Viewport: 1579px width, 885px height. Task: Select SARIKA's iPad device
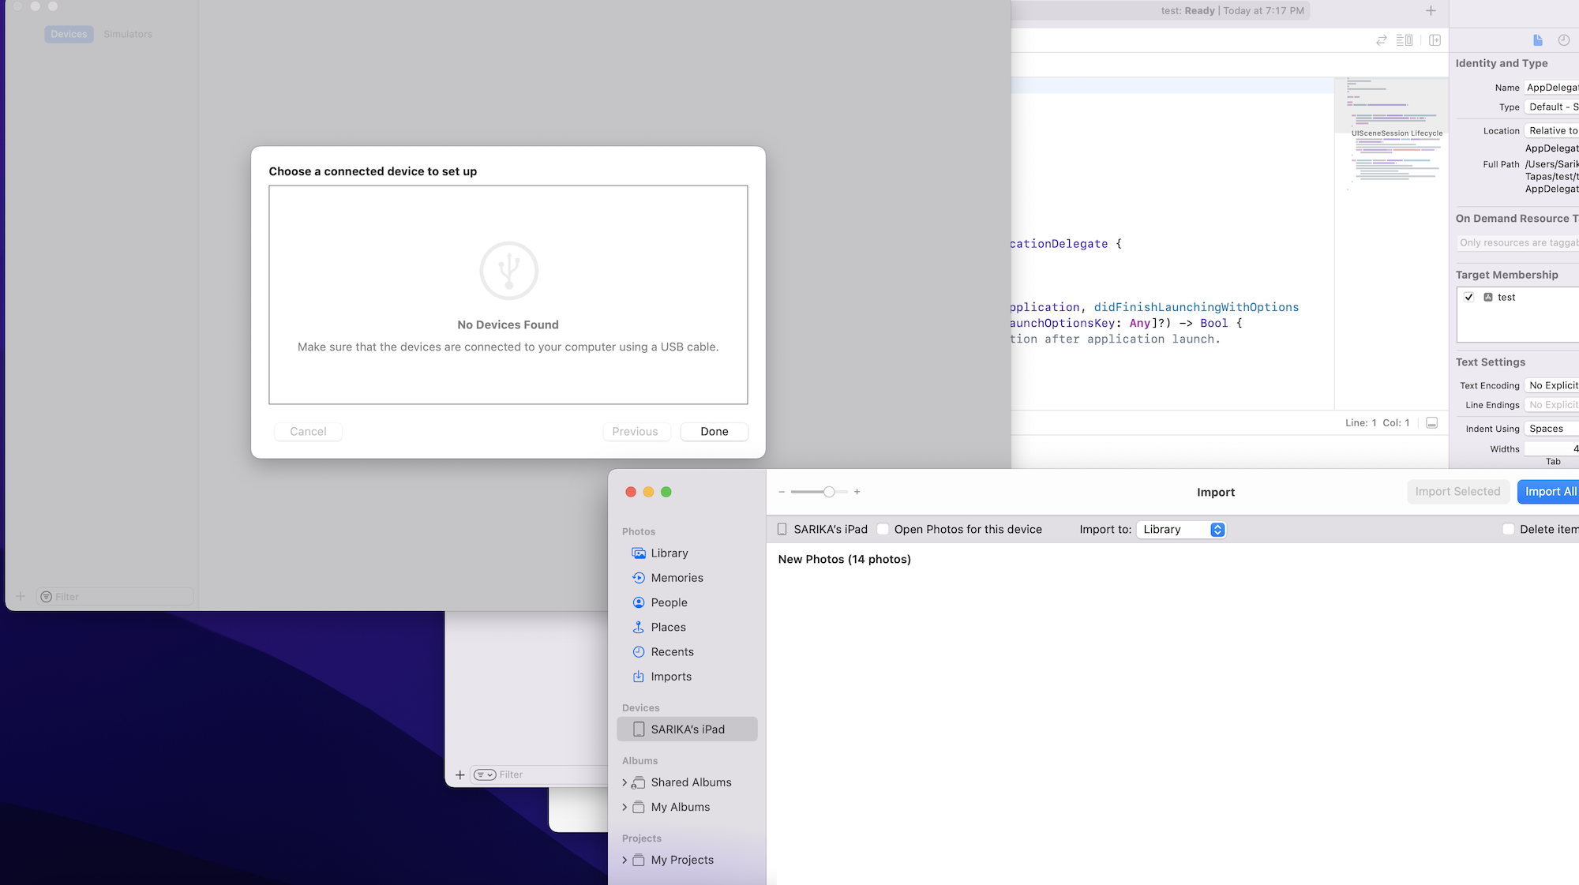tap(687, 729)
